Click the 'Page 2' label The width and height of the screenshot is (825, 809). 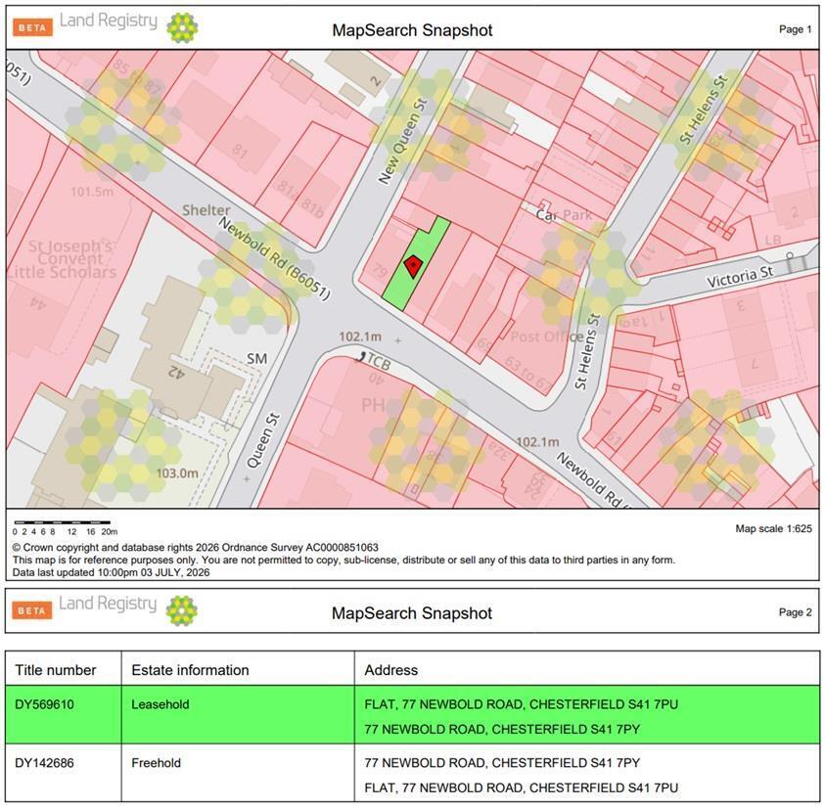pos(795,612)
